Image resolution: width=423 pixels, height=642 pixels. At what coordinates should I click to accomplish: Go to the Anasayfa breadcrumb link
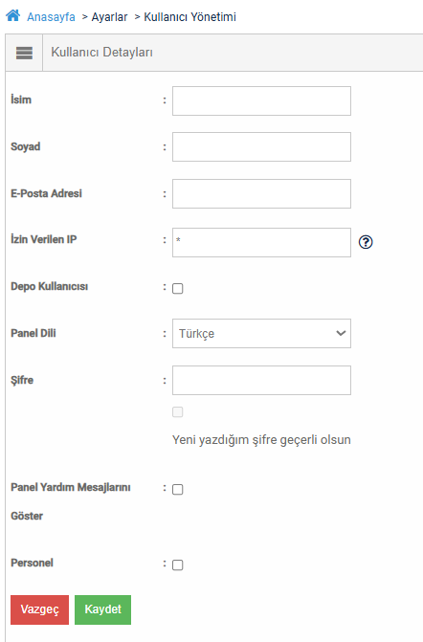pyautogui.click(x=51, y=17)
